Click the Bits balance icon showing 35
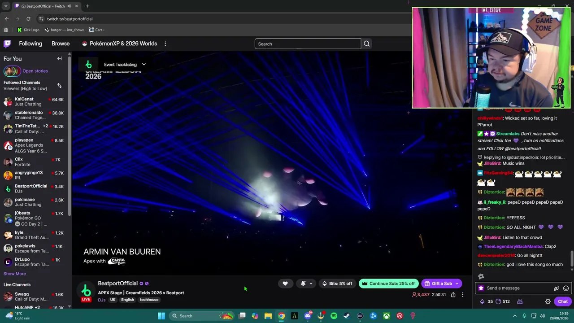Screen dimensions: 574x323 coord(482,301)
